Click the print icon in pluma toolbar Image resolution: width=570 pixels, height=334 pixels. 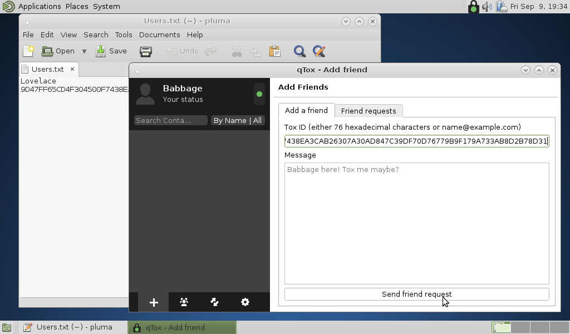[146, 51]
